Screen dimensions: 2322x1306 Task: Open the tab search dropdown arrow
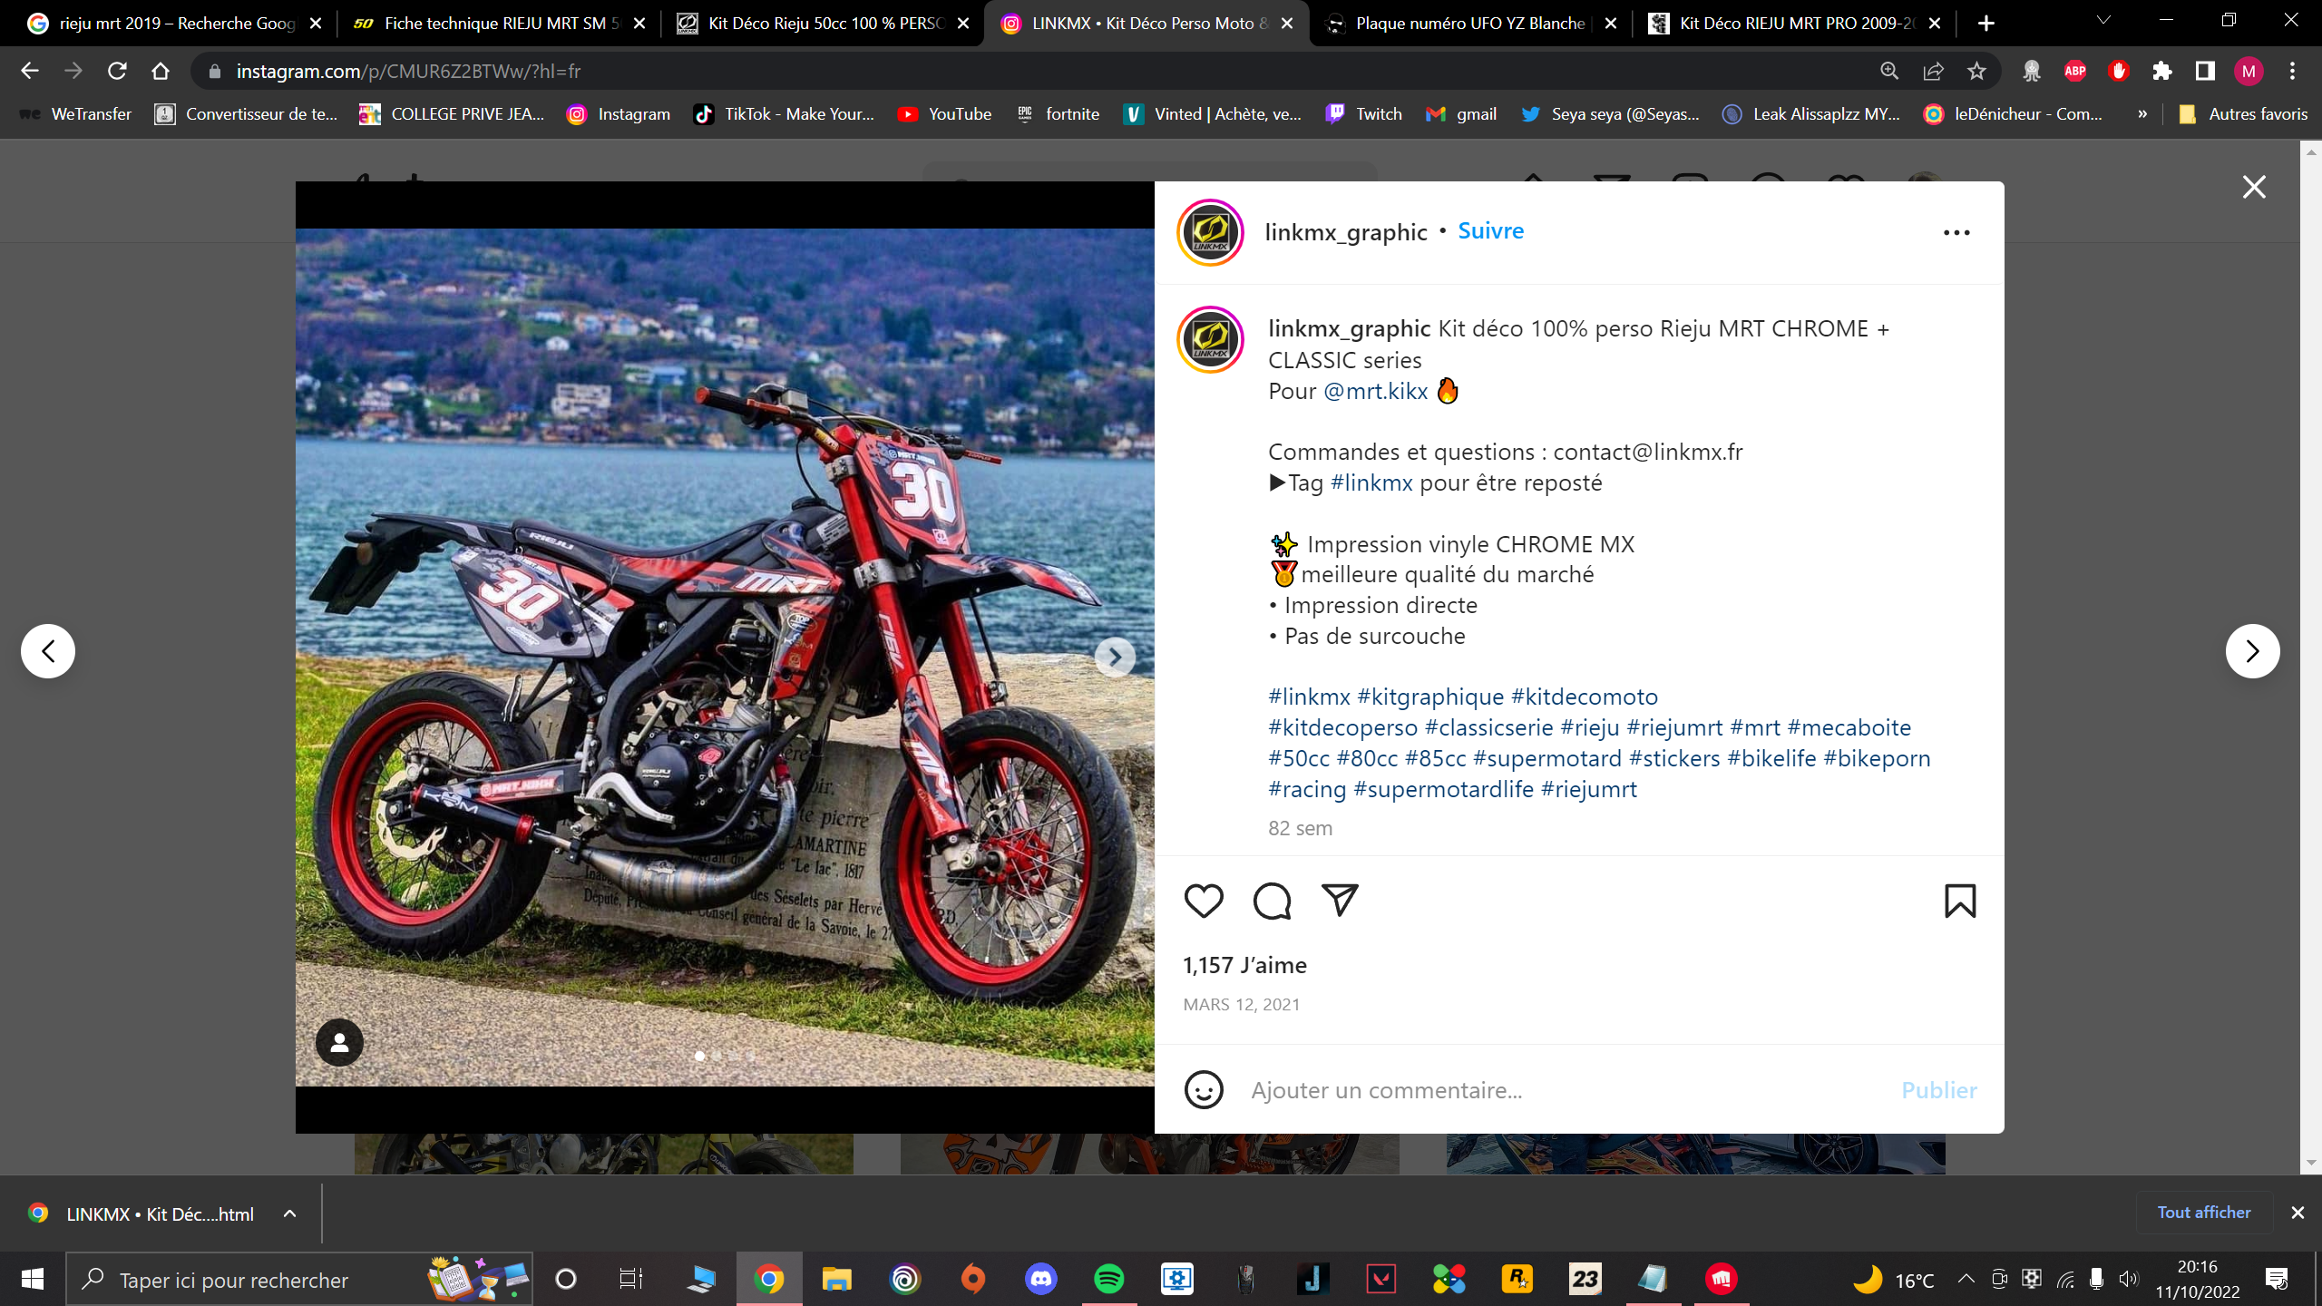(2103, 21)
